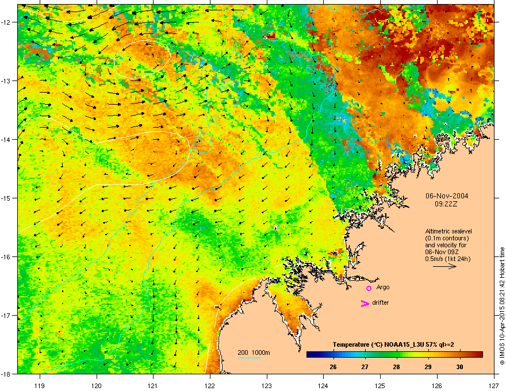The width and height of the screenshot is (506, 391).
Task: Click the longitude axis label 125
Action: tap(380, 385)
